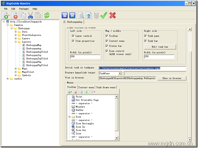198x148 pixels.
Task: Expand the FlexibleLayouts folder
Action: 15,35
